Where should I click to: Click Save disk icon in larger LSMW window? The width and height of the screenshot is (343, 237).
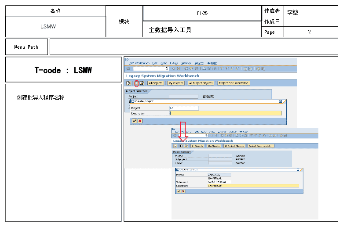pyautogui.click(x=179, y=68)
